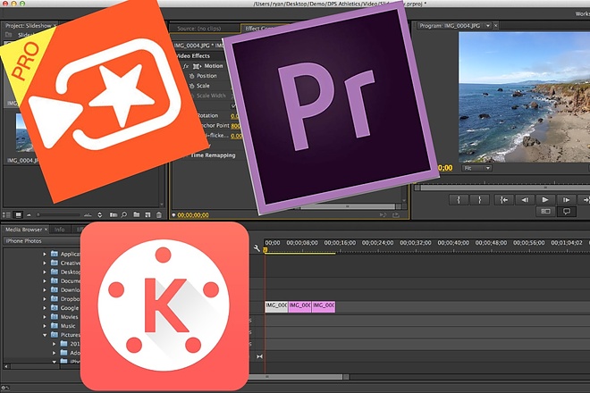Open Find magnifier in Project panel
Image resolution: width=590 pixels, height=393 pixels.
(x=123, y=214)
